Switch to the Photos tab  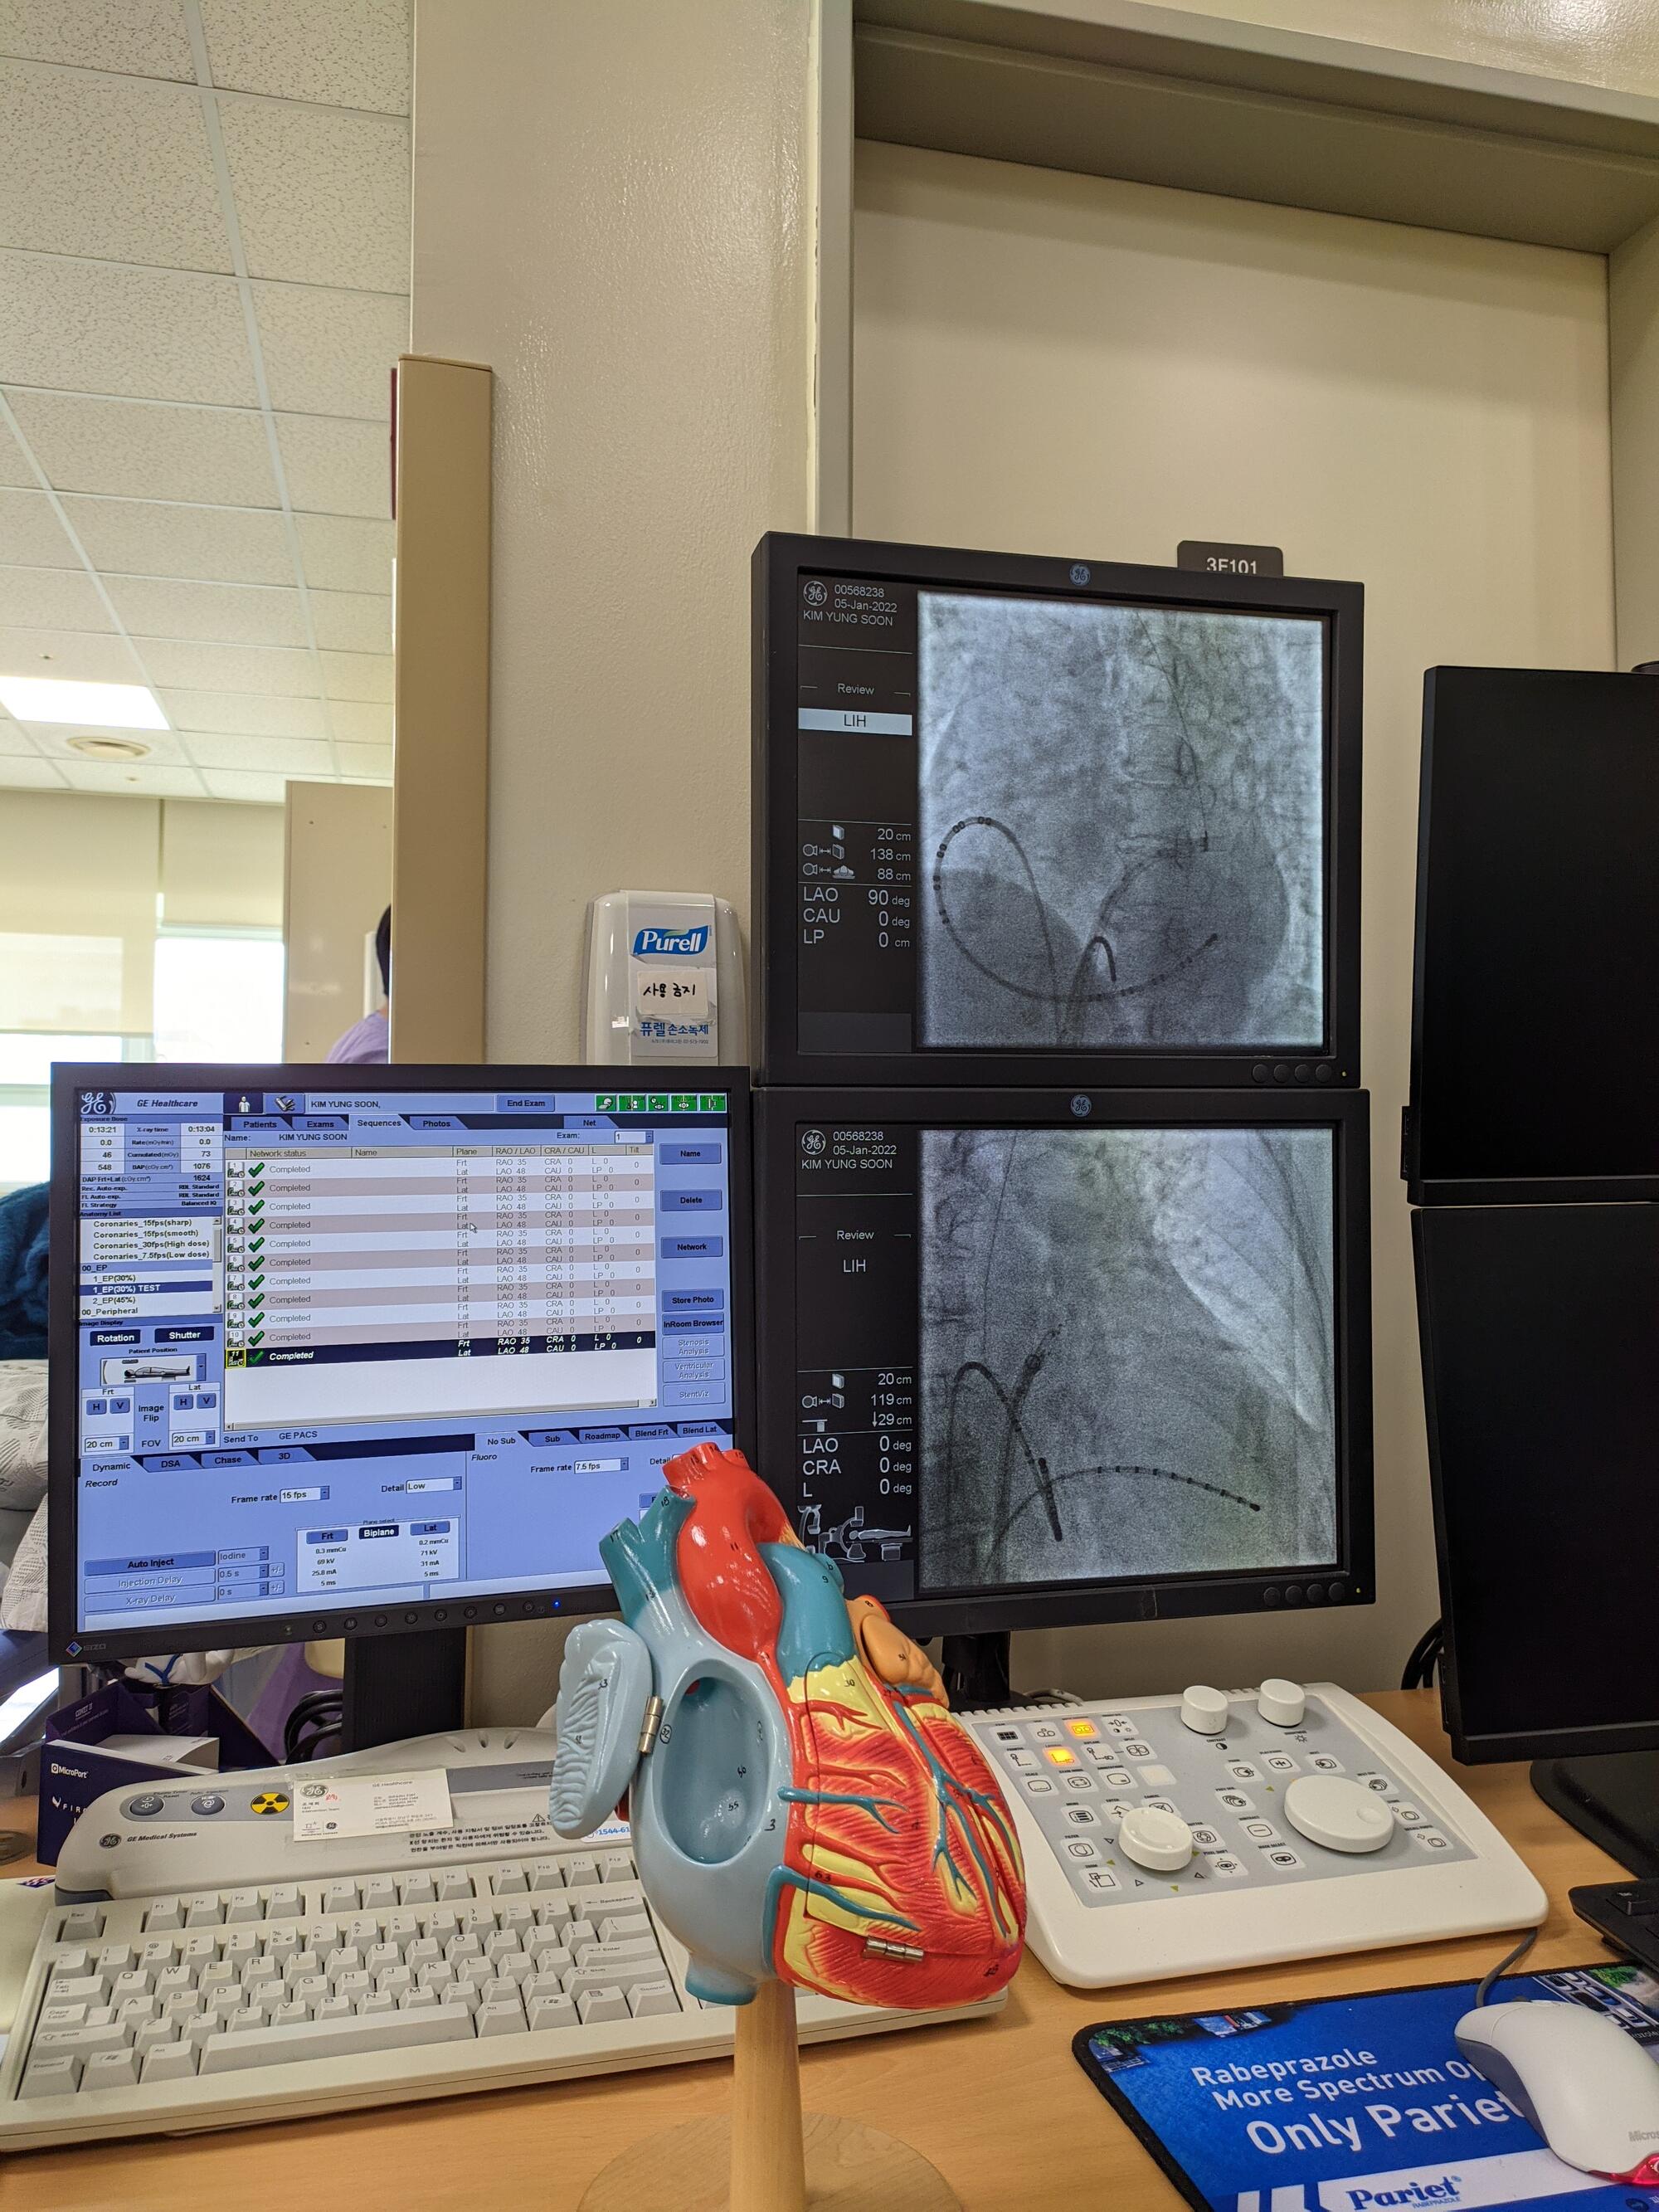pyautogui.click(x=436, y=1123)
